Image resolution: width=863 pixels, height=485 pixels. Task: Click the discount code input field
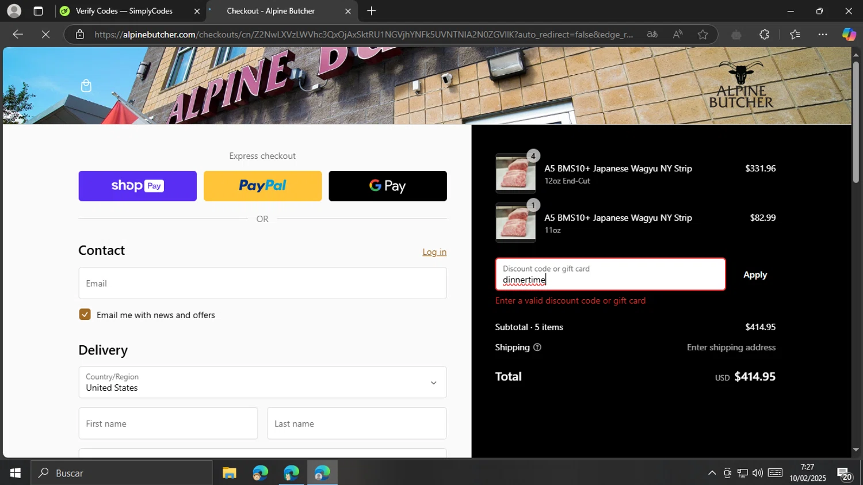(610, 274)
